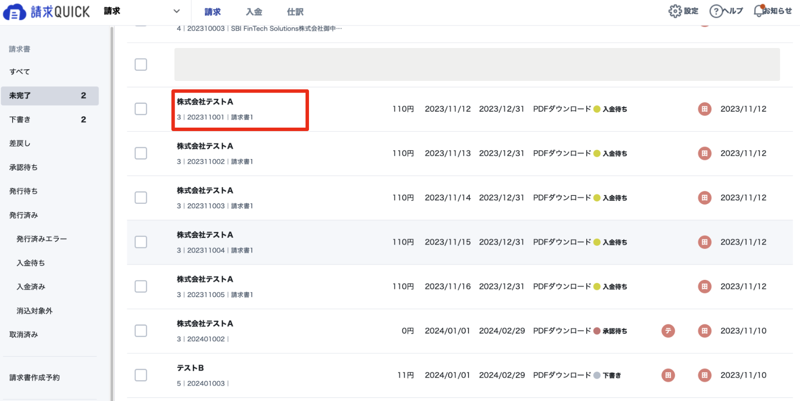The height and width of the screenshot is (401, 800).
Task: Expand the 請求 module dropdown chevron
Action: coord(176,11)
